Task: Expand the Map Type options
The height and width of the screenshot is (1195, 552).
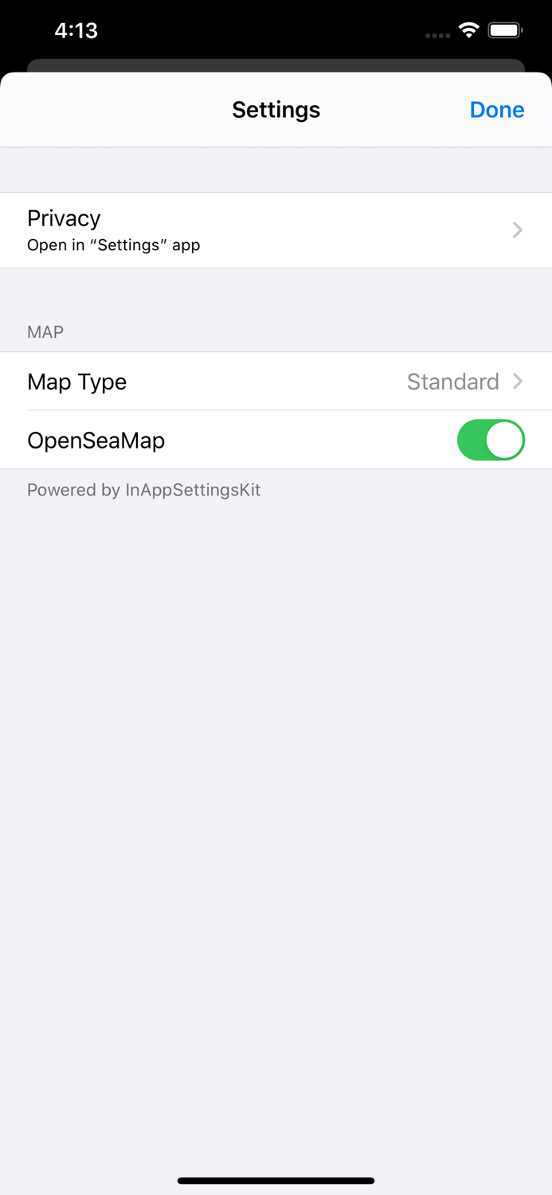Action: click(x=276, y=381)
